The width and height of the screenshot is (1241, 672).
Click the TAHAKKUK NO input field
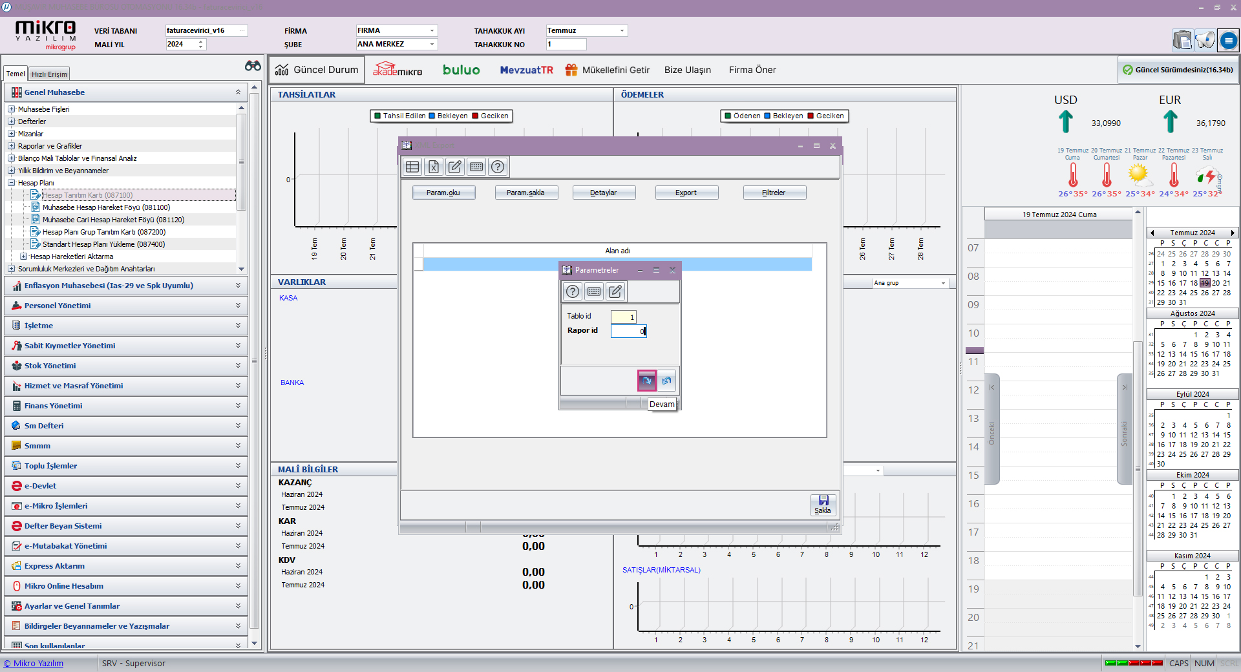(x=566, y=44)
